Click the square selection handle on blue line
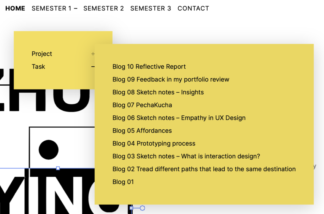This screenshot has width=324, height=214. pos(58,168)
